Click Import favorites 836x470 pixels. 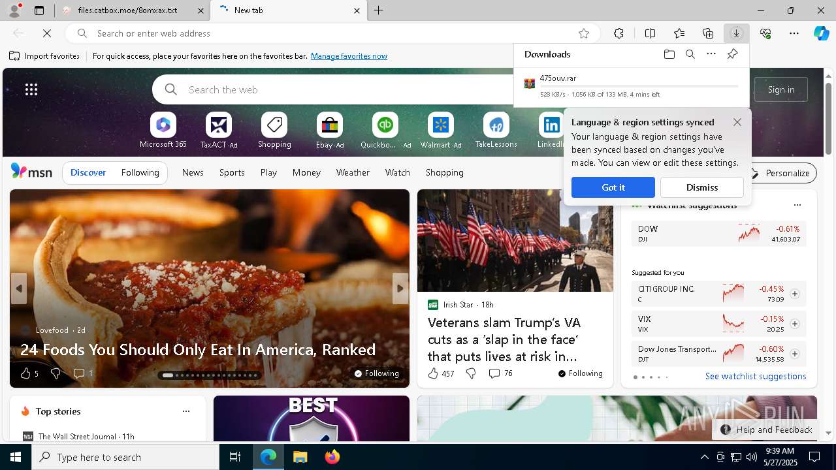[x=44, y=56]
